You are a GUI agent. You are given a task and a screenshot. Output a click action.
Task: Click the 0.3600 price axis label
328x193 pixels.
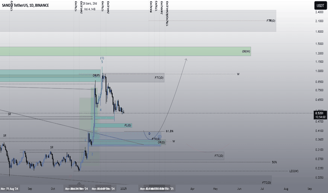[x=319, y=140]
